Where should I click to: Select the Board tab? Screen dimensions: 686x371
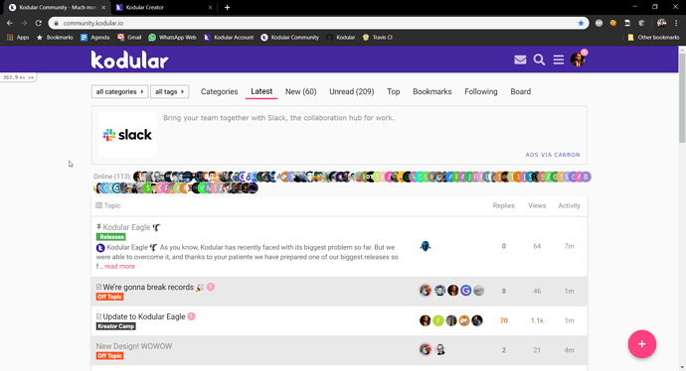click(x=521, y=91)
